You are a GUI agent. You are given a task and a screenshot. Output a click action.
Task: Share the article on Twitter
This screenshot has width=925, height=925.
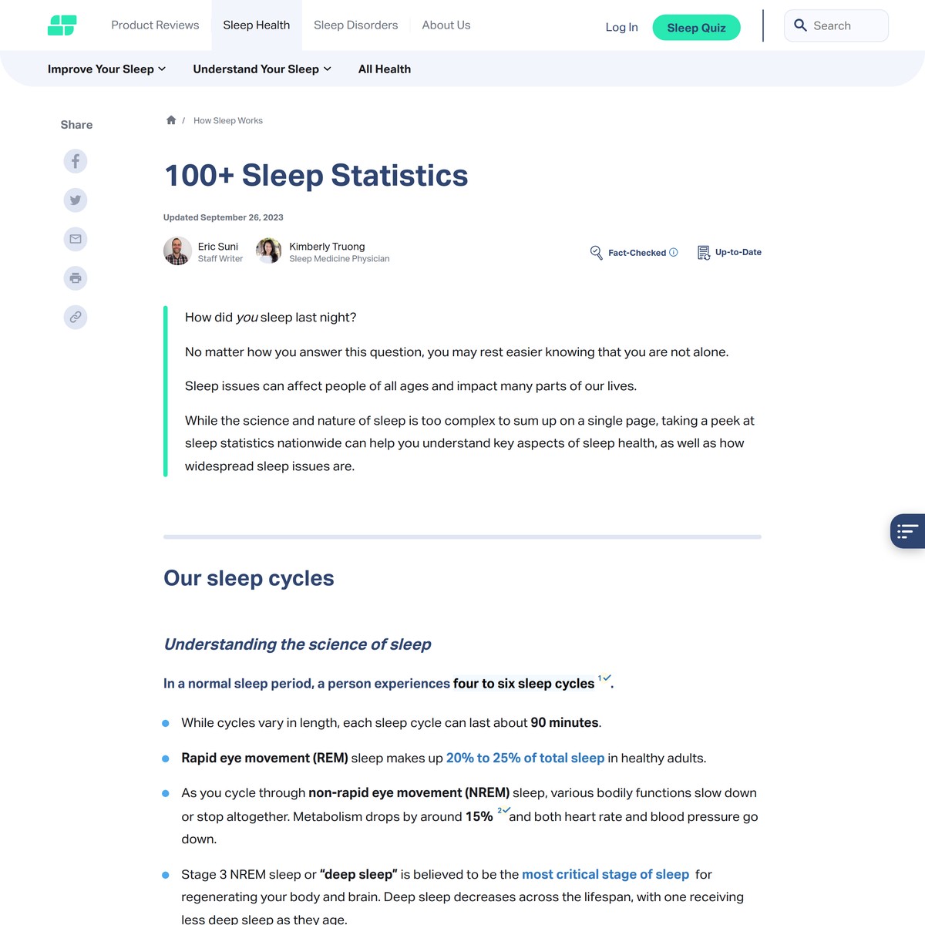(75, 200)
